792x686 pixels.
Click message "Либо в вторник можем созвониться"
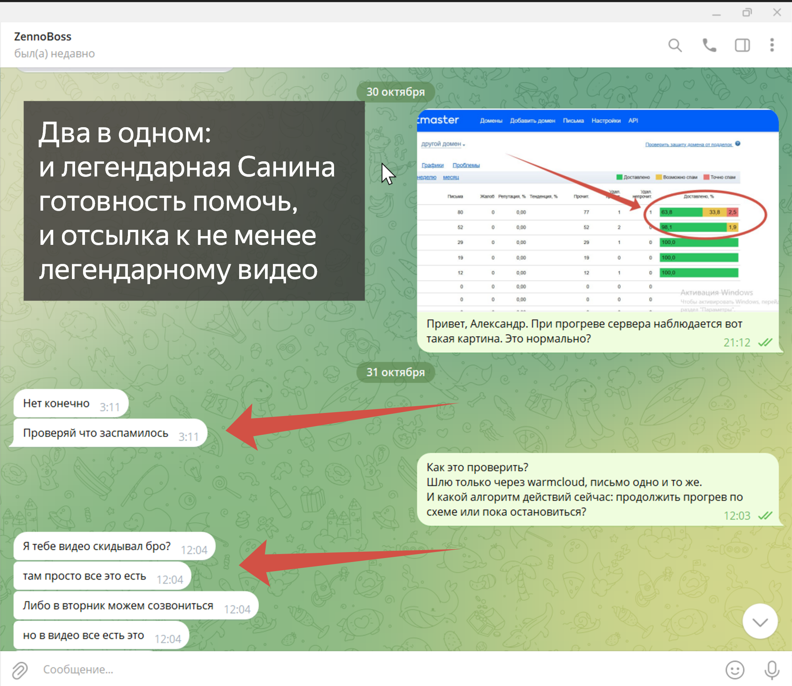pyautogui.click(x=118, y=606)
